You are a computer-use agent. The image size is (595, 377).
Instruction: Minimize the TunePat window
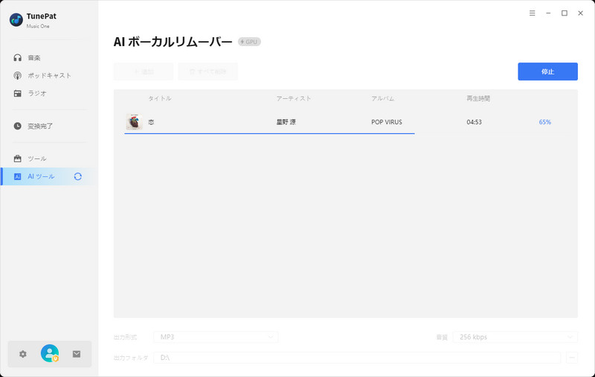click(548, 13)
